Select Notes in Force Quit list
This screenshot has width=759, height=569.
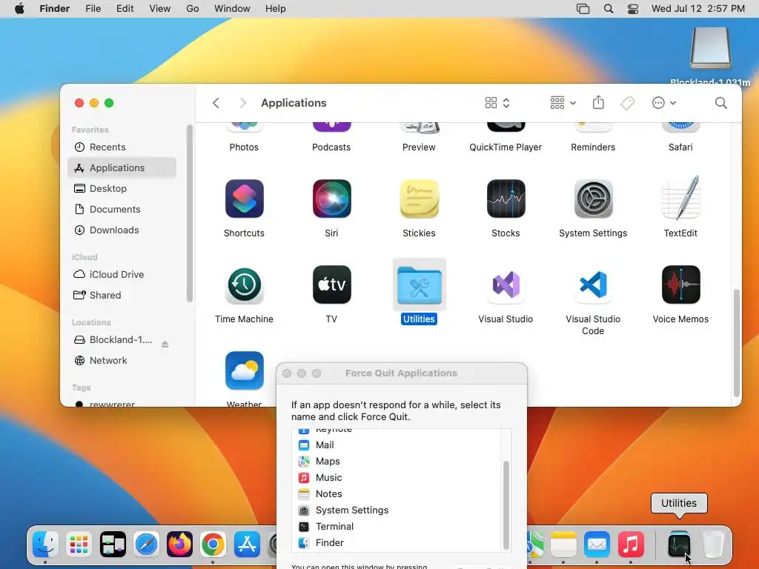coord(397,494)
